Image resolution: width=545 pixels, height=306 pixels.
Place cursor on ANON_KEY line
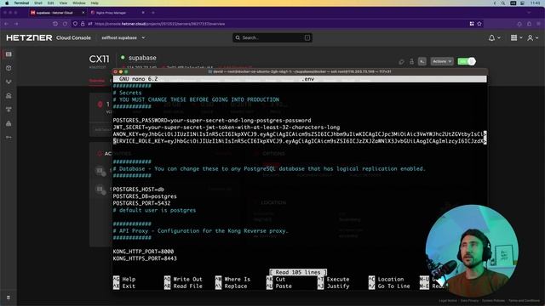coord(300,134)
